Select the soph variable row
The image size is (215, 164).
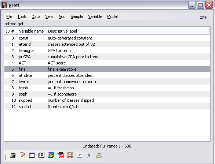[107, 94]
